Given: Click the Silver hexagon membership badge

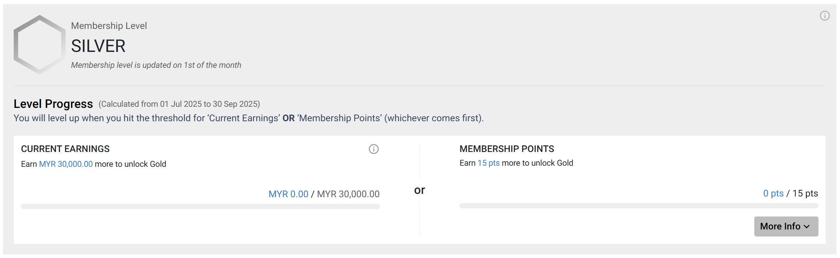Looking at the screenshot, I should [x=39, y=45].
